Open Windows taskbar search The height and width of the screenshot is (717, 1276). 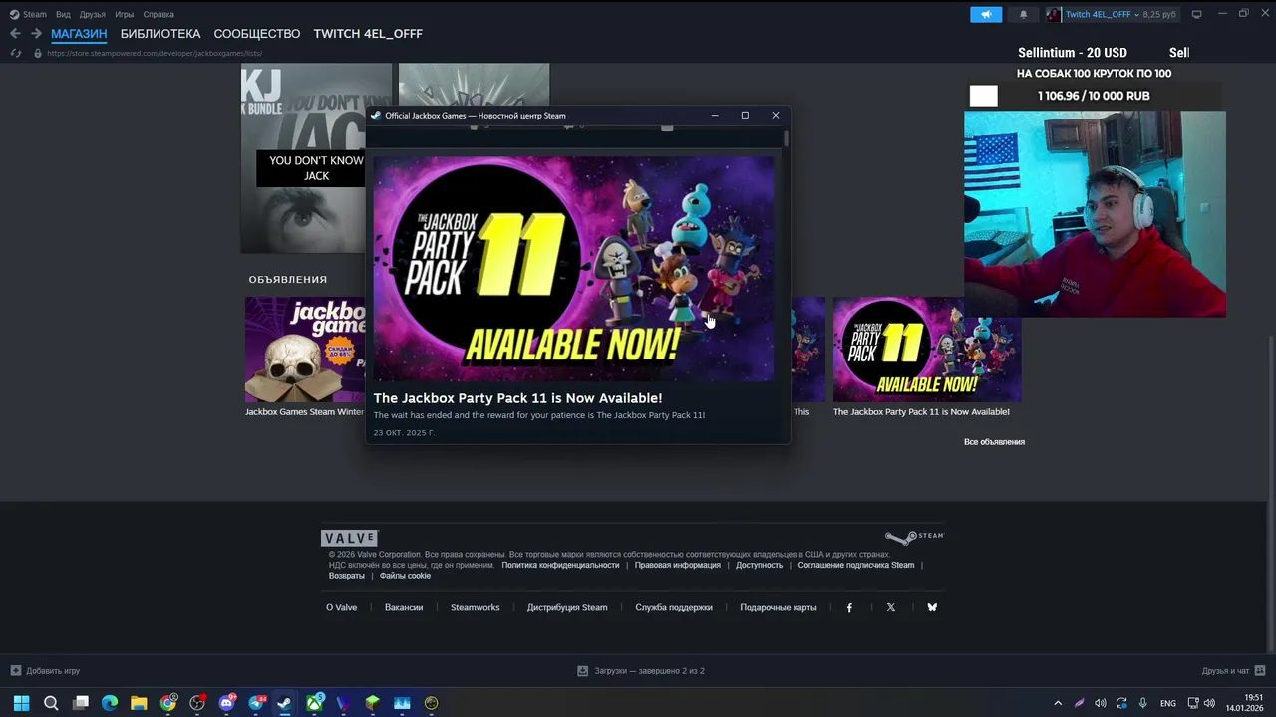51,703
